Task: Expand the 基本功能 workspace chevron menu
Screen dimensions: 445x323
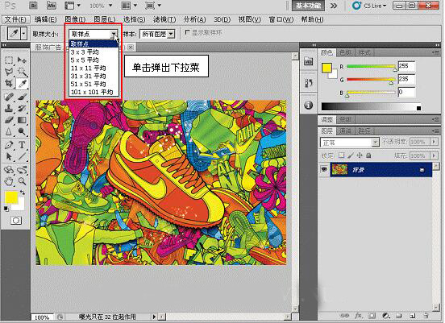Action: tap(334, 6)
